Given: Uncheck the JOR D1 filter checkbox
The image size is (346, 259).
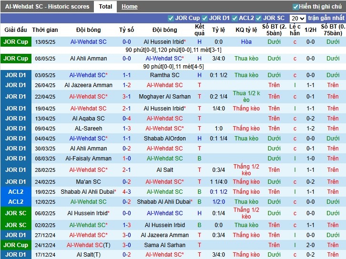Looking at the screenshot, I should click(x=204, y=18).
